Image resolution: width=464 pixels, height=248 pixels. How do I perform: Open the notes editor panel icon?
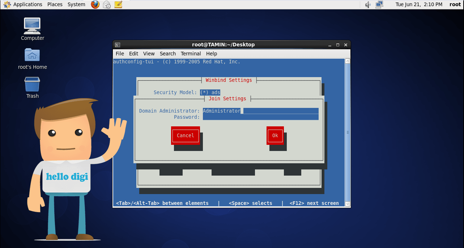118,5
